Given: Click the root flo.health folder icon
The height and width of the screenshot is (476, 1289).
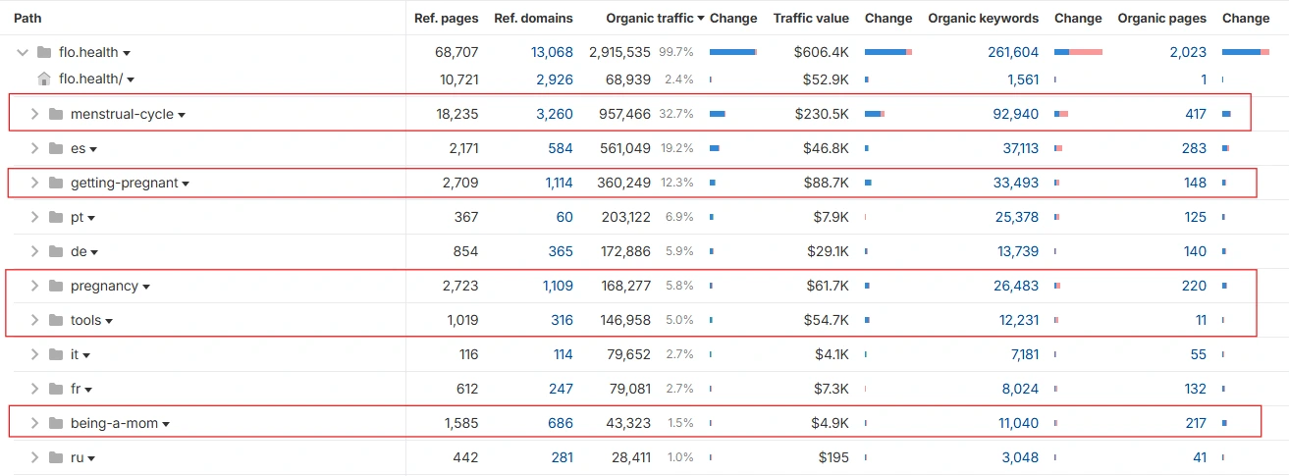Looking at the screenshot, I should pyautogui.click(x=43, y=52).
